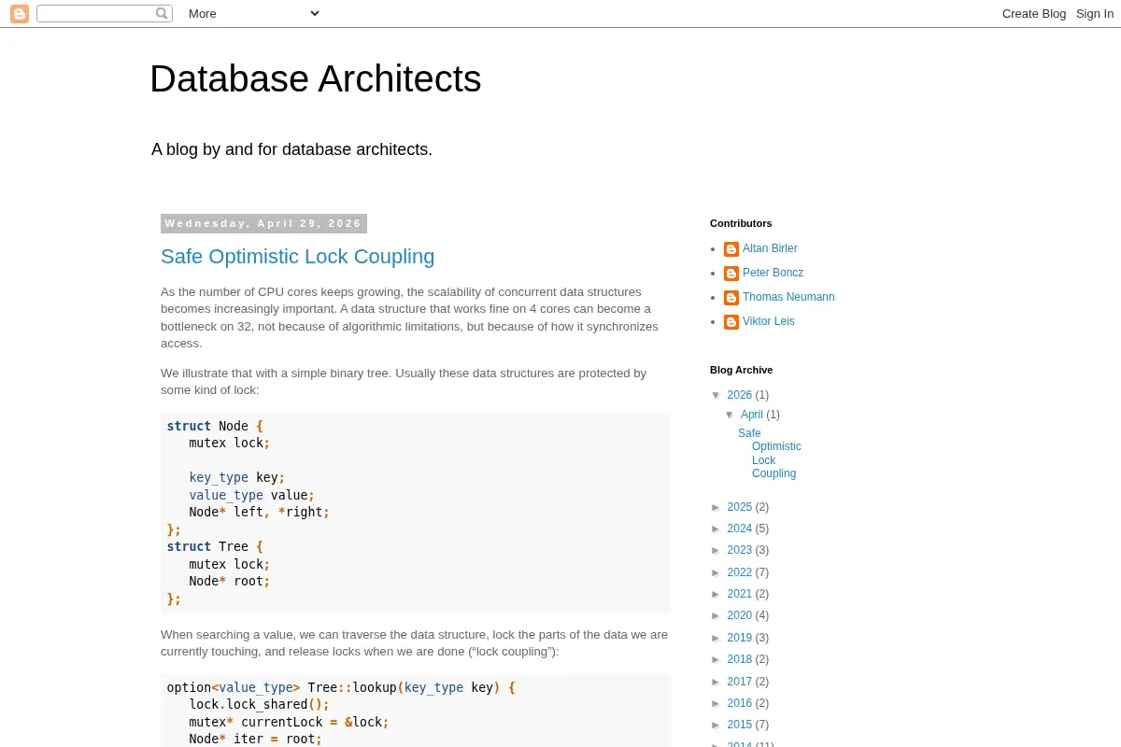Open the 2022 archive link
1121x747 pixels.
[x=740, y=572]
